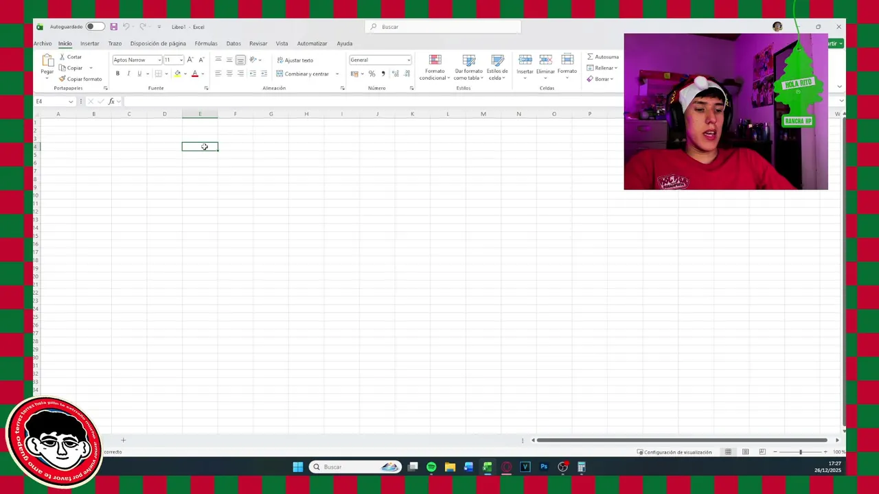Open the Datos tab
879x494 pixels.
click(233, 43)
